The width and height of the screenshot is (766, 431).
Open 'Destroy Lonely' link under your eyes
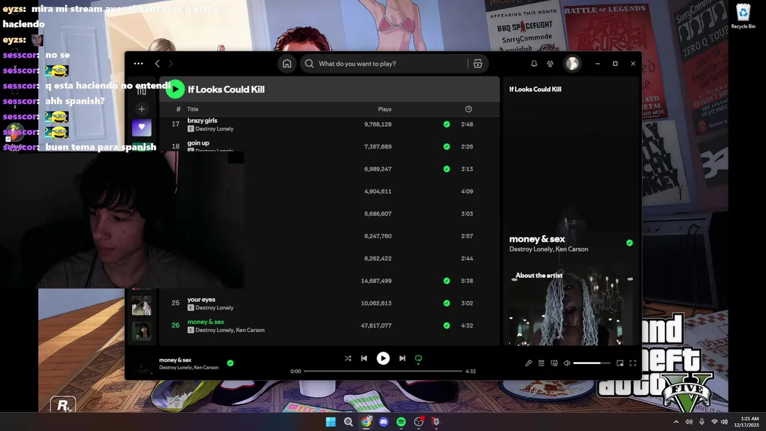[x=214, y=308]
